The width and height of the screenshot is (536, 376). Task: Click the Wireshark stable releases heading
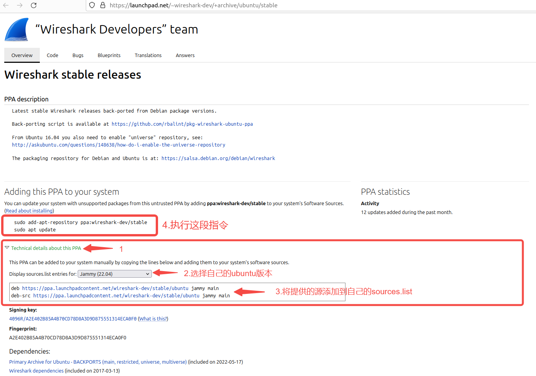point(73,75)
